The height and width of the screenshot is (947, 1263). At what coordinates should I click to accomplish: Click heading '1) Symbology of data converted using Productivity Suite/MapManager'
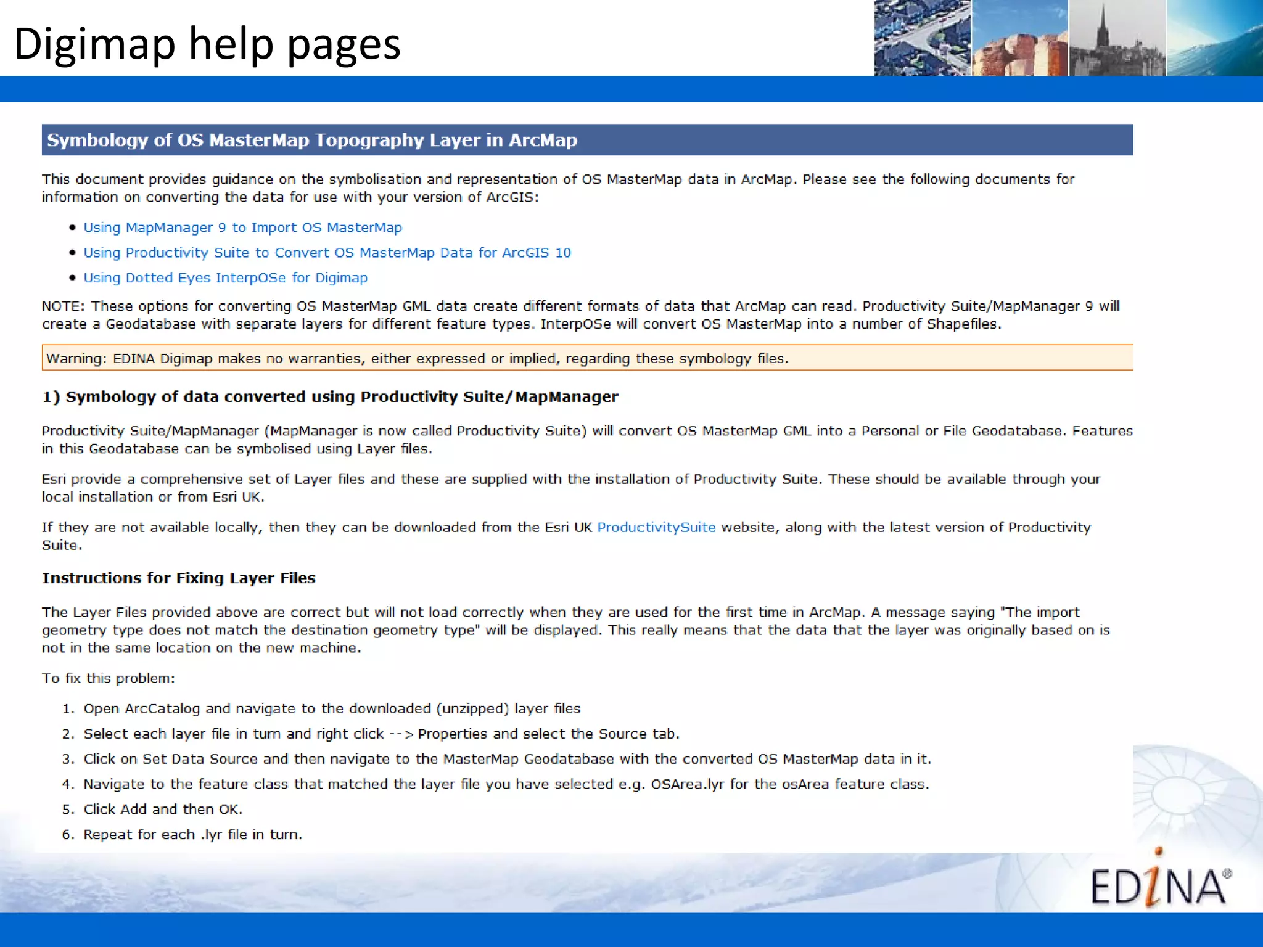point(330,396)
